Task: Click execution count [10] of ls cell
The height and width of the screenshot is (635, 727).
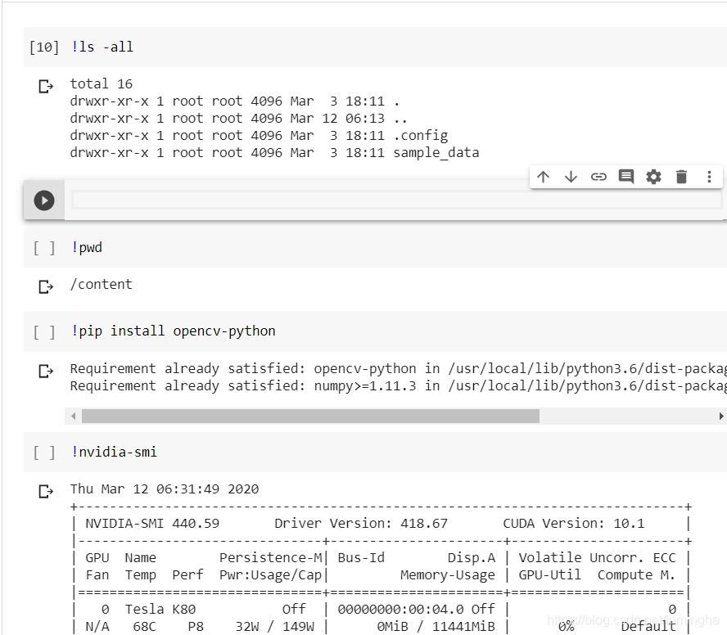Action: [x=44, y=47]
